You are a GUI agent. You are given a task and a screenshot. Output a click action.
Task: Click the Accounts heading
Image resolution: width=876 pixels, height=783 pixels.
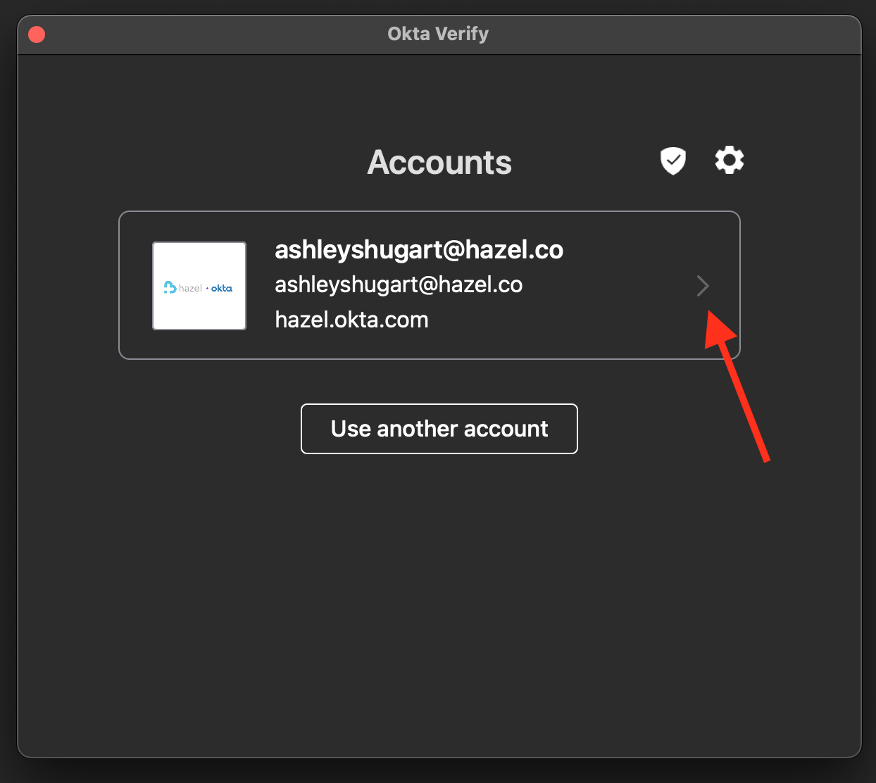click(439, 163)
